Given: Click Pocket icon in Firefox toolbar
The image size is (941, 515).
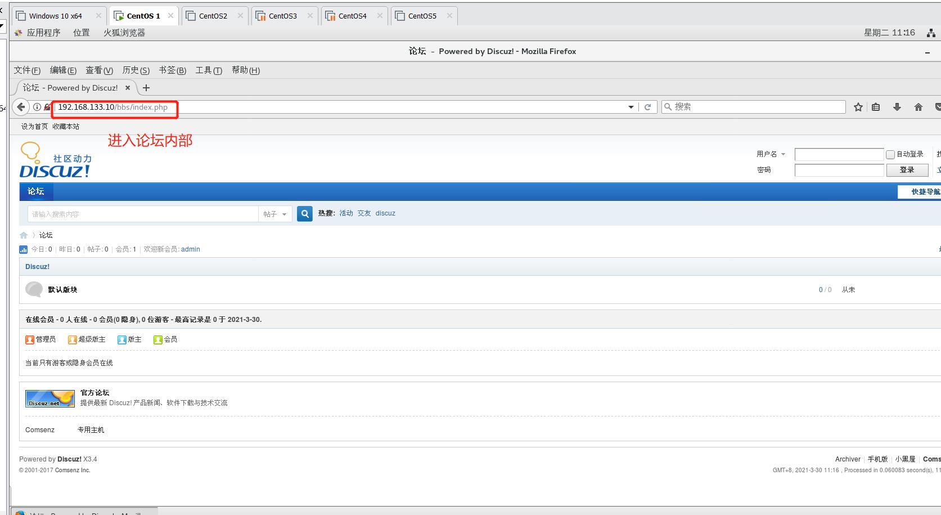Looking at the screenshot, I should point(938,107).
